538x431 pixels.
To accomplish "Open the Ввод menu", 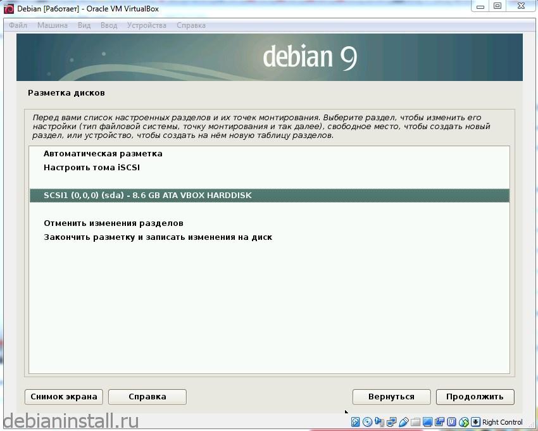I will coord(109,25).
